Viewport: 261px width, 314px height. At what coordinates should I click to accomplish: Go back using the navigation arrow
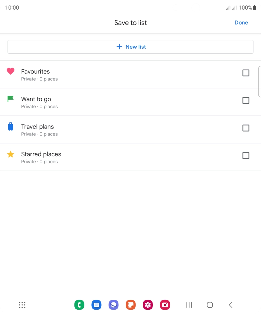pos(231,305)
